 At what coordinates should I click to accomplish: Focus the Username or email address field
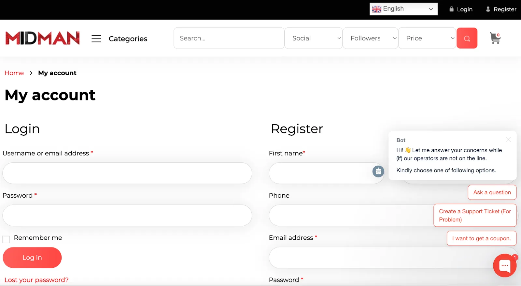tap(127, 173)
